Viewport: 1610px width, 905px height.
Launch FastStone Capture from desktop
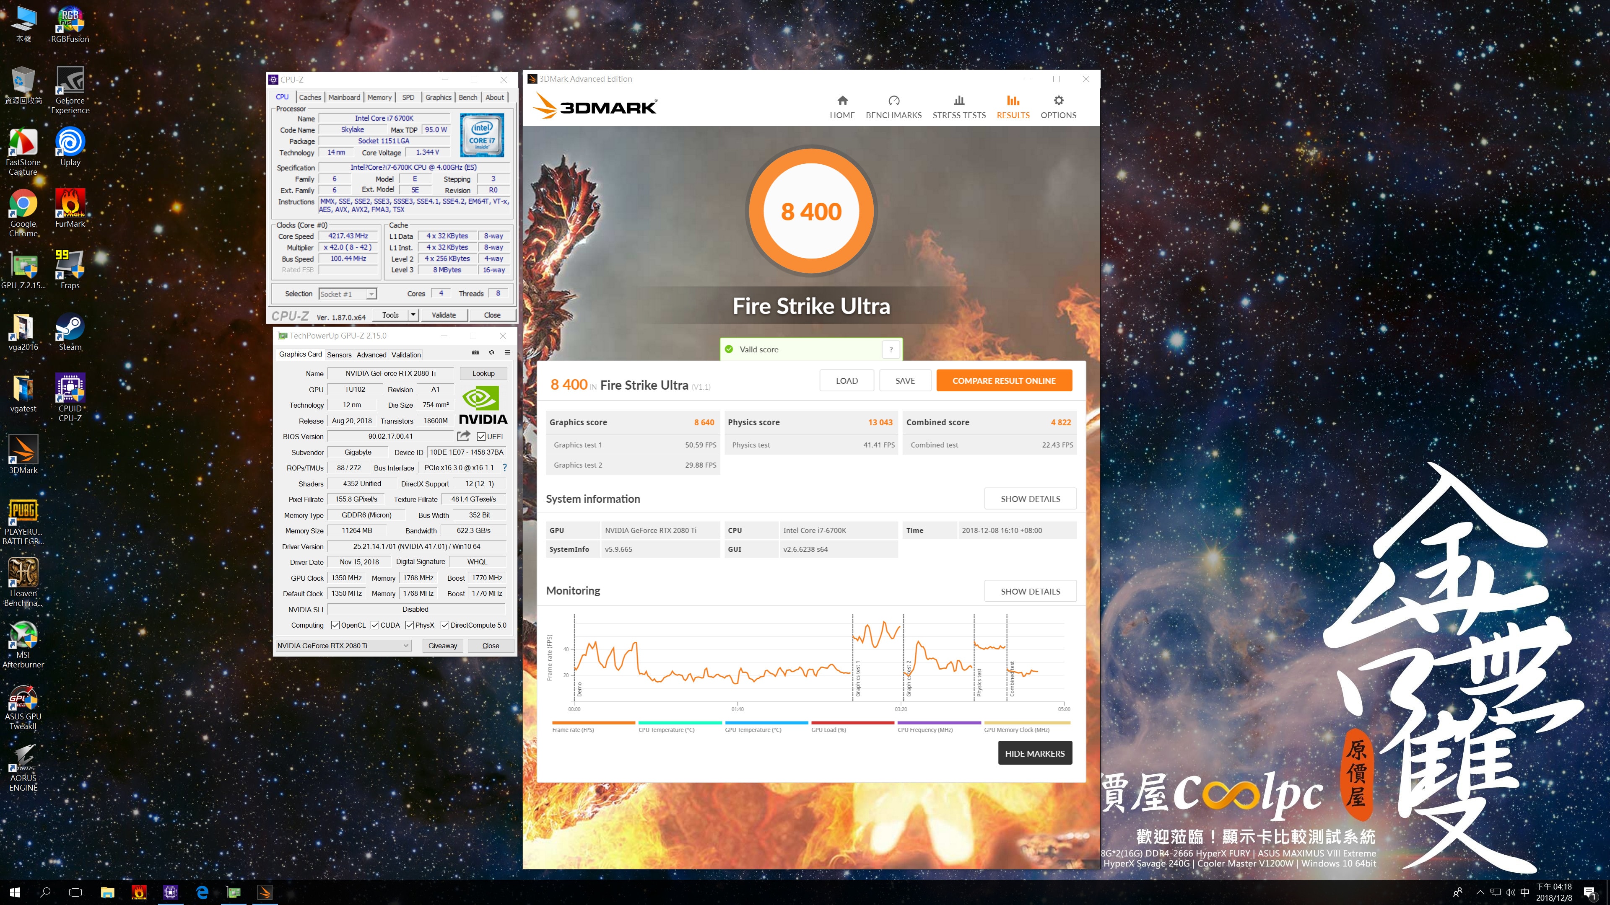23,152
